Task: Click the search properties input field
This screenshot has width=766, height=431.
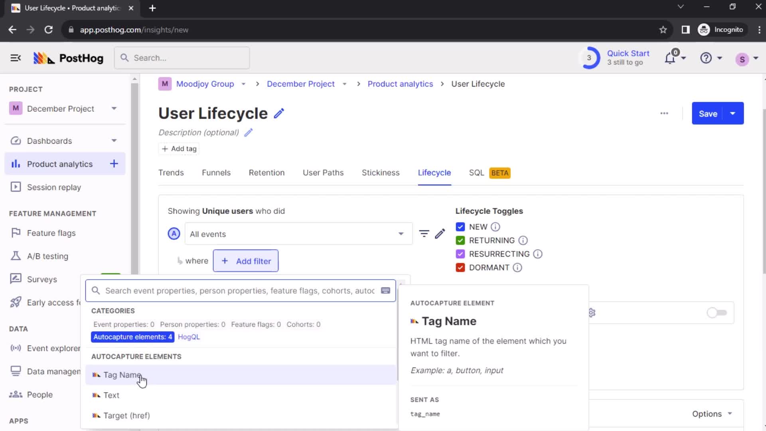Action: coord(241,291)
